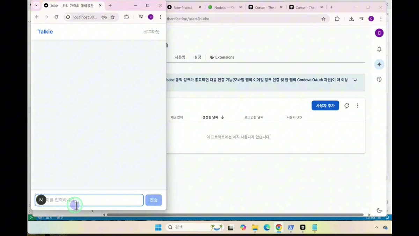Focus the localhost address bar
Viewport: 419px width, 236px height.
[x=85, y=17]
